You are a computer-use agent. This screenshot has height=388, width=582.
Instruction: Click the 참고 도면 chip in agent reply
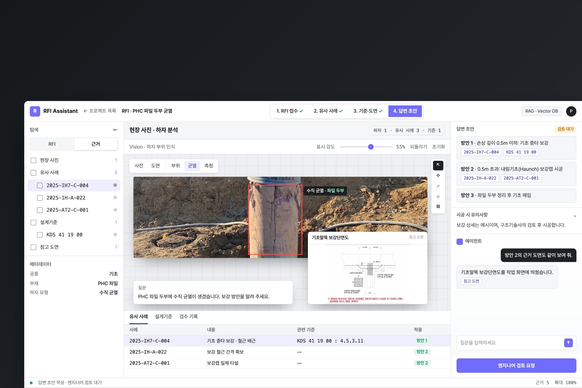471,281
